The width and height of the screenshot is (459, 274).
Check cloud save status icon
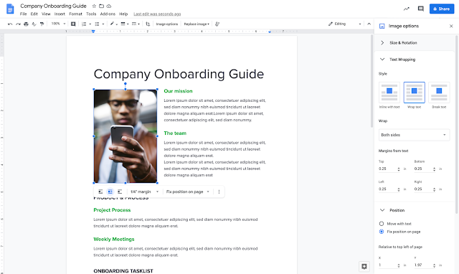(x=109, y=6)
